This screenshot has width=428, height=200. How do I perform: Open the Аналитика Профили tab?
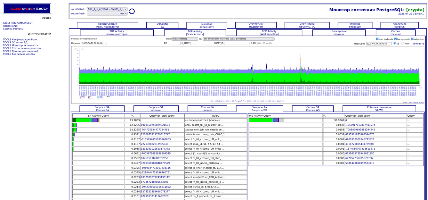point(399,25)
